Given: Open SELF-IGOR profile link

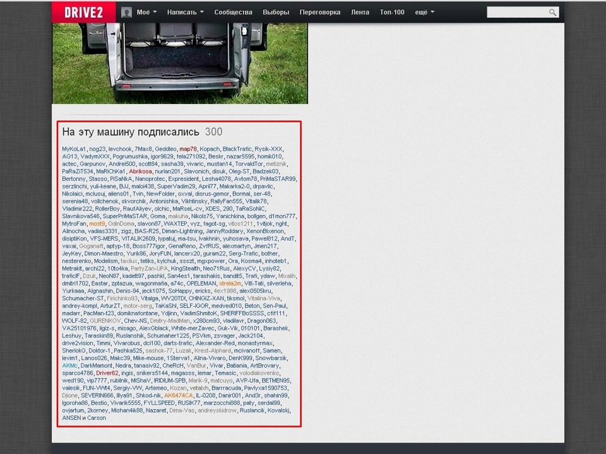Looking at the screenshot, I should click(194, 306).
